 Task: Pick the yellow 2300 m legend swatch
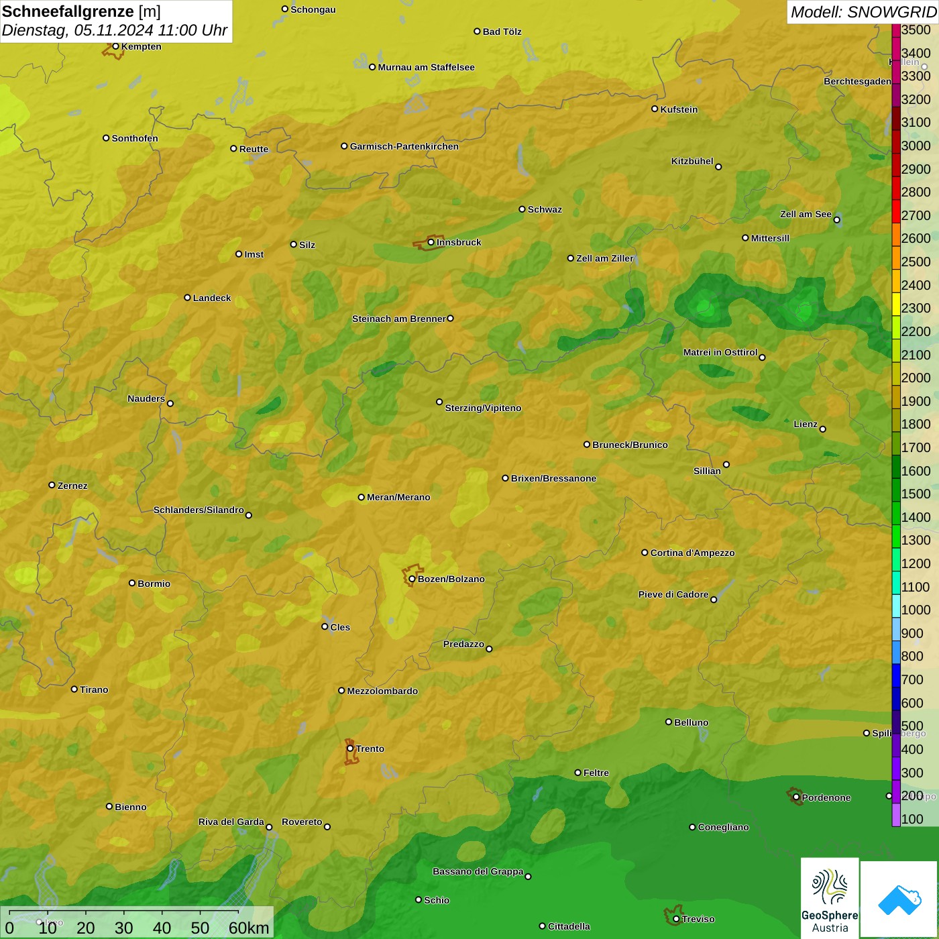[x=896, y=304]
